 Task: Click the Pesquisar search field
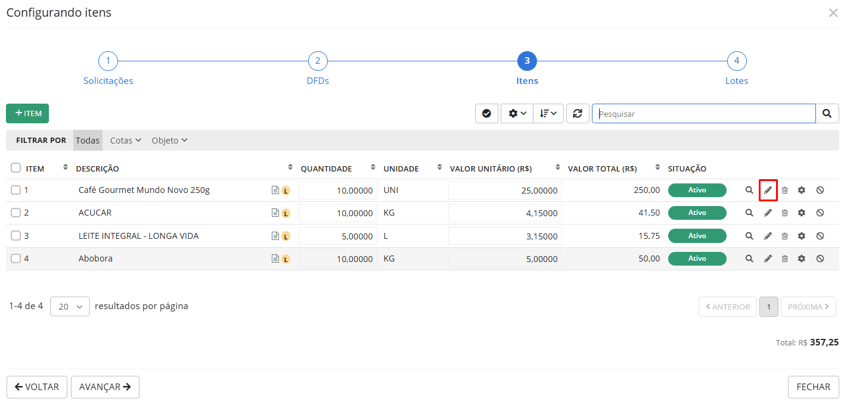coord(703,113)
